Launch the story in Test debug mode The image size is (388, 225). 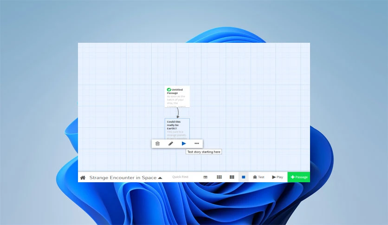[259, 177]
